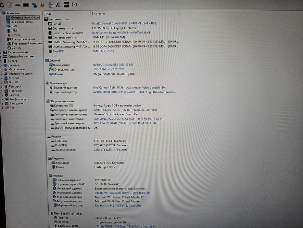Open the OctalCore Intel Core i9-9880H link
This screenshot has width=303, height=228.
pyautogui.click(x=124, y=23)
